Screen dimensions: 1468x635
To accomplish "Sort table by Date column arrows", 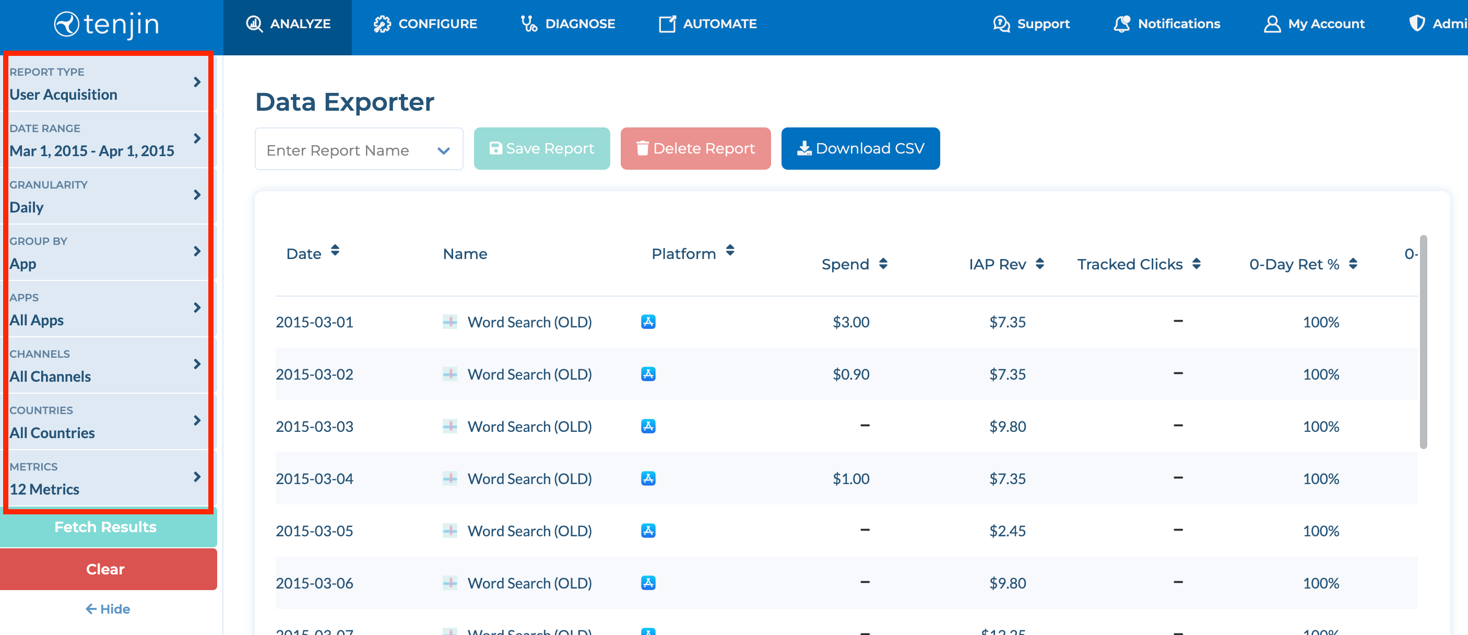I will point(335,250).
